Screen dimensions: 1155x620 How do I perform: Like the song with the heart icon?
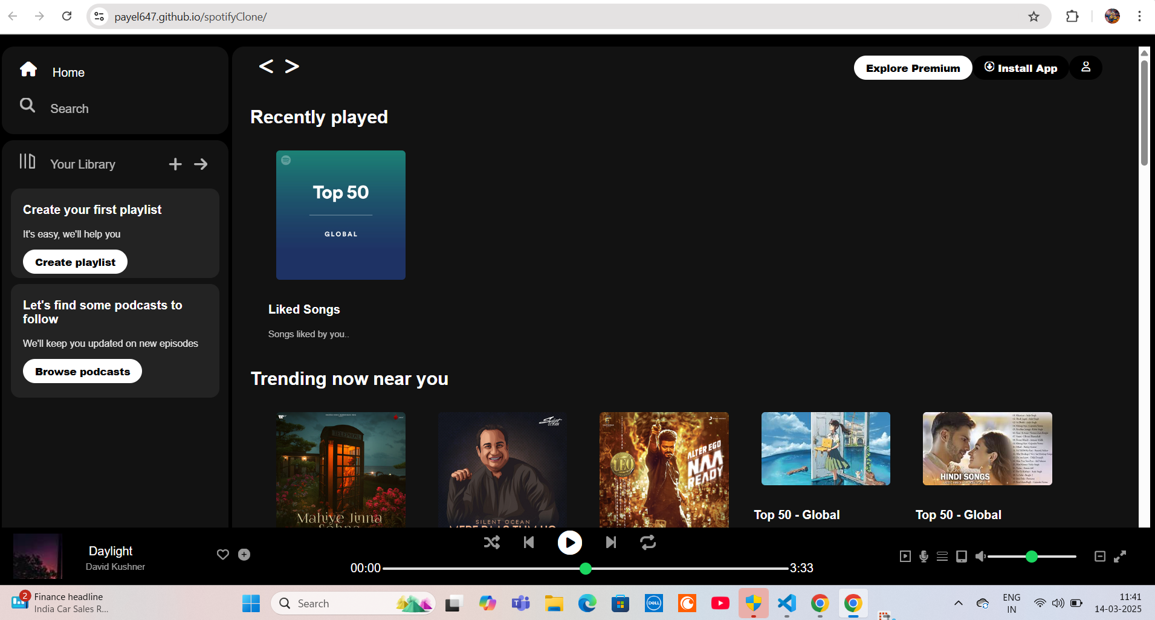click(x=223, y=555)
